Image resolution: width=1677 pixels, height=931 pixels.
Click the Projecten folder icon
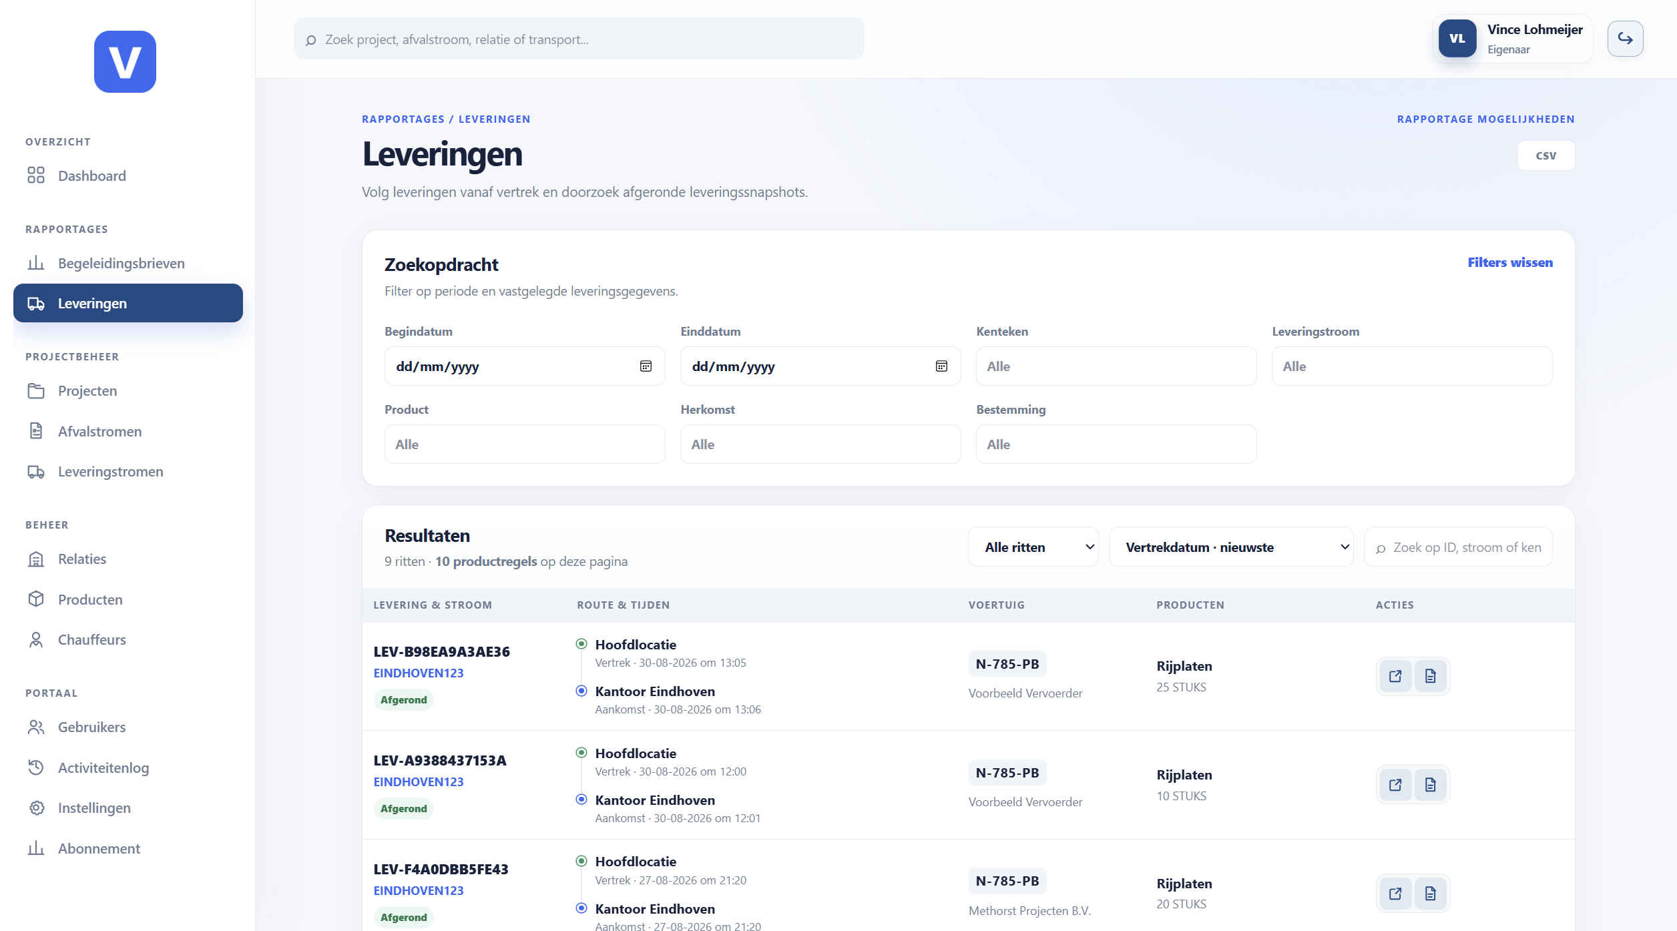(x=36, y=391)
